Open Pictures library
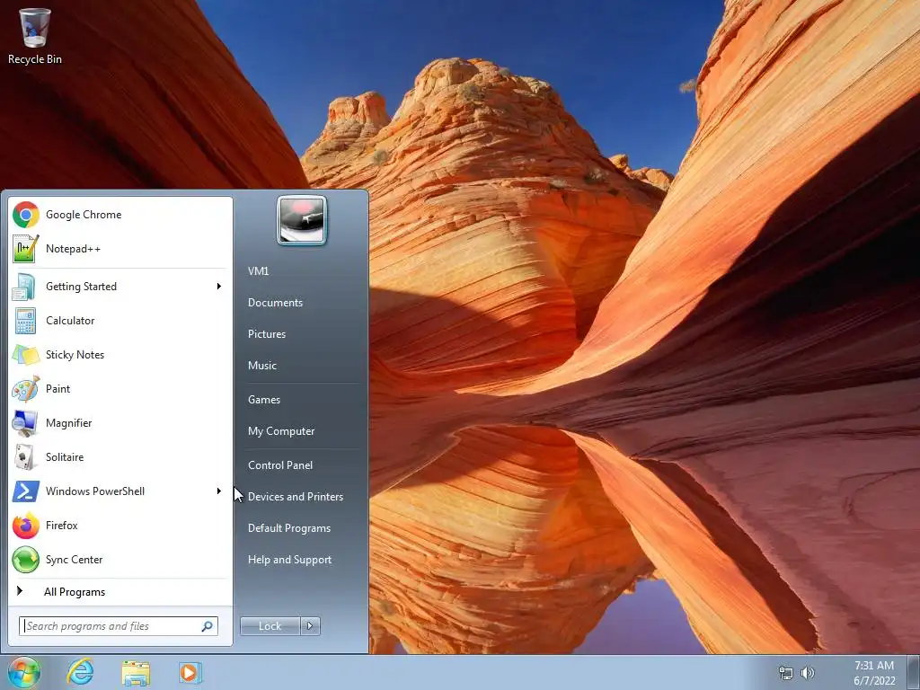Viewport: 920px width, 690px height. click(x=266, y=334)
